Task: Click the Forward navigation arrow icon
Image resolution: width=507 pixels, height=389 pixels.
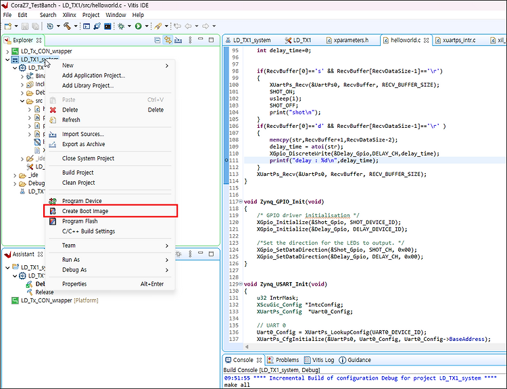Action: (206, 26)
